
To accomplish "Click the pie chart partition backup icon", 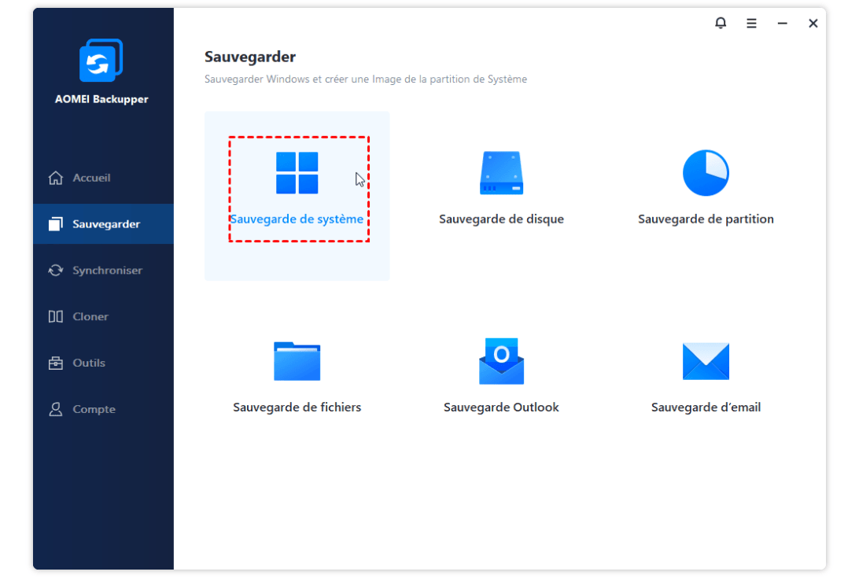I will 706,172.
